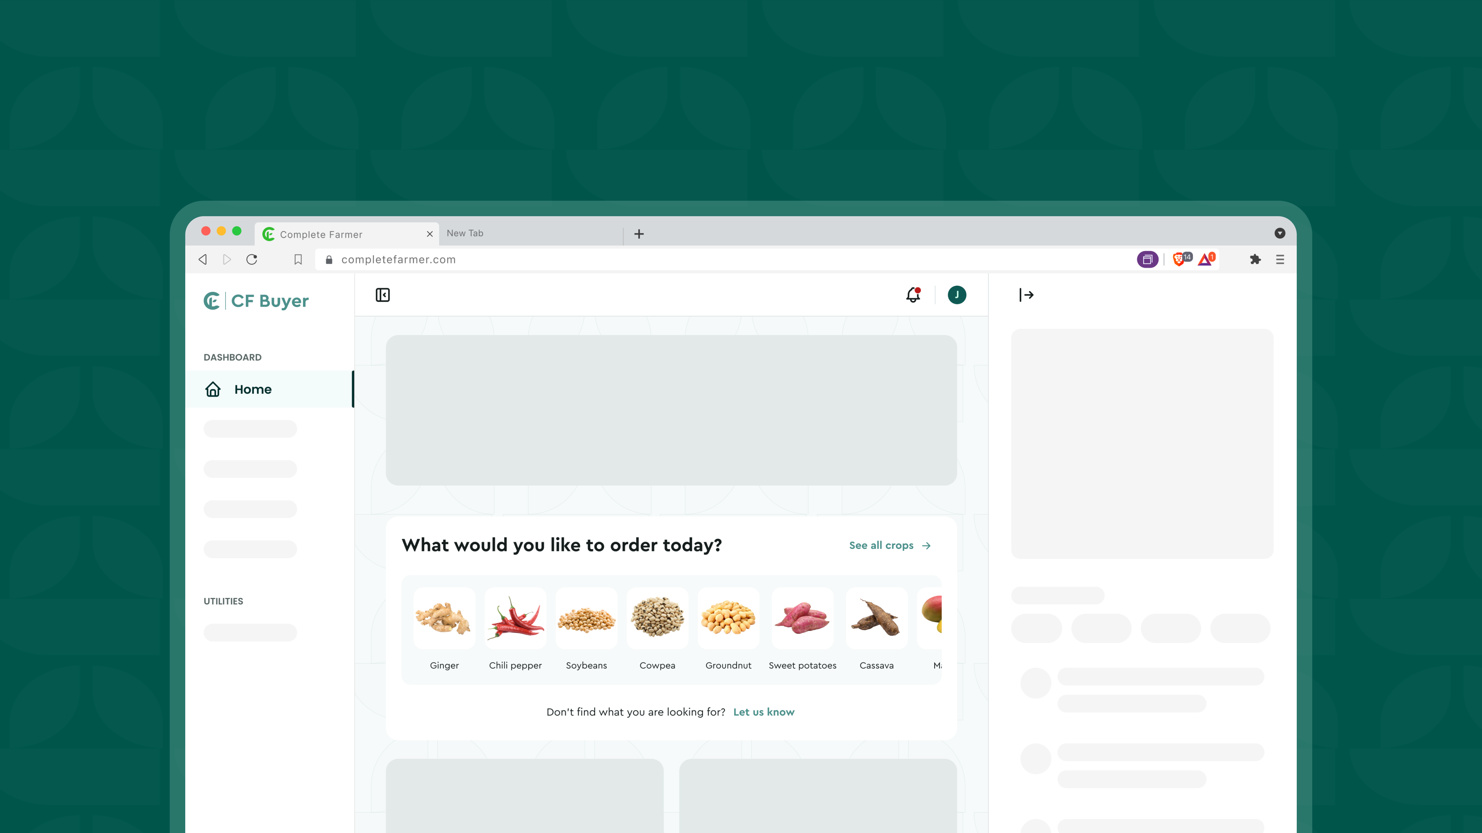The image size is (1482, 833).
Task: Click the completefarmer.com address bar
Action: (725, 259)
